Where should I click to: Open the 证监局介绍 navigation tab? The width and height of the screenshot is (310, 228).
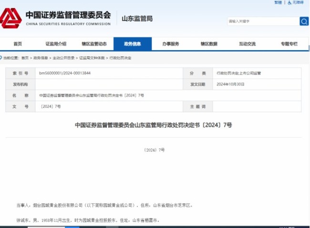tap(56, 44)
